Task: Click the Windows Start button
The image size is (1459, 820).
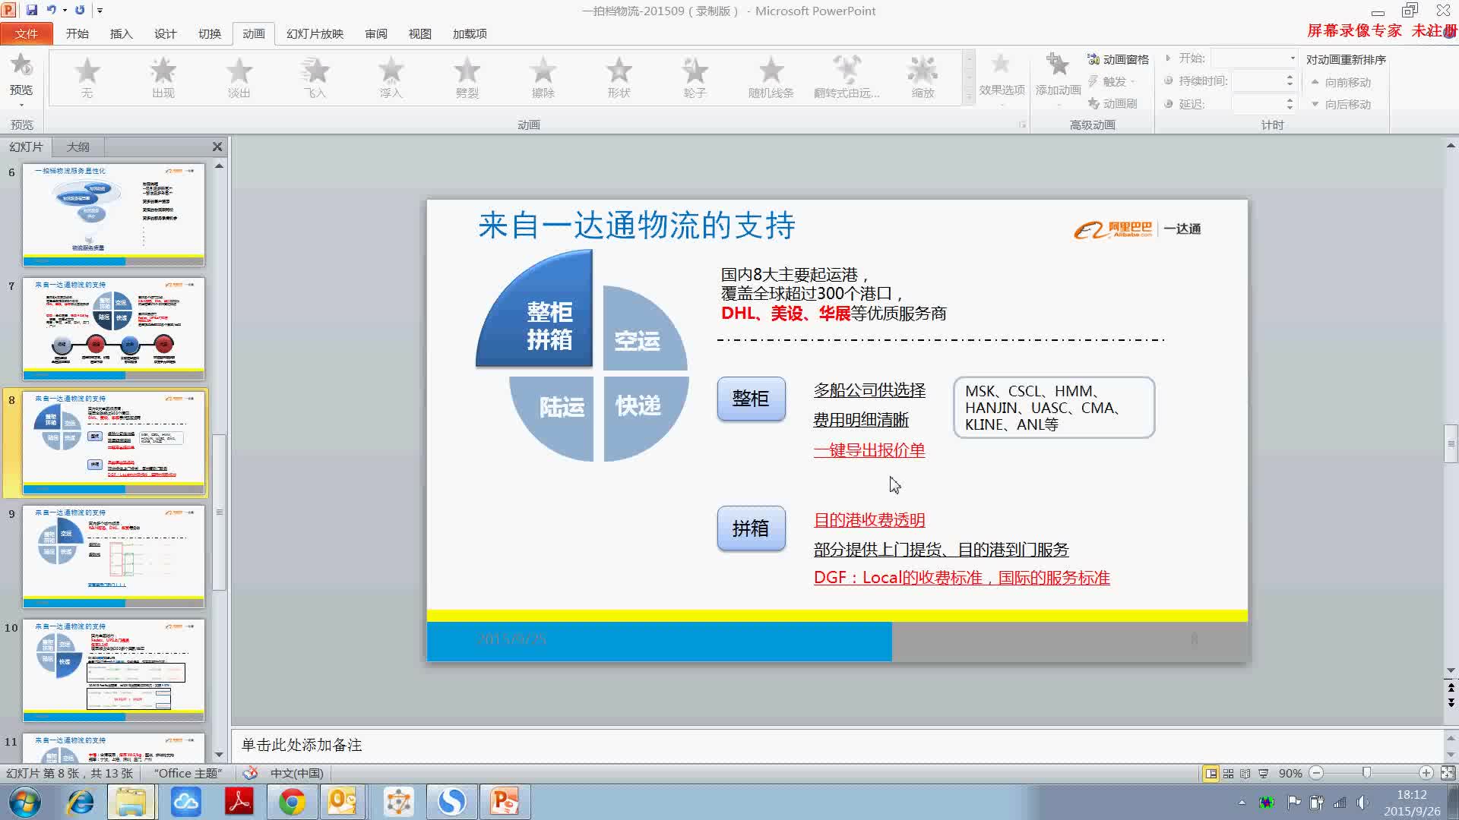Action: [x=24, y=802]
